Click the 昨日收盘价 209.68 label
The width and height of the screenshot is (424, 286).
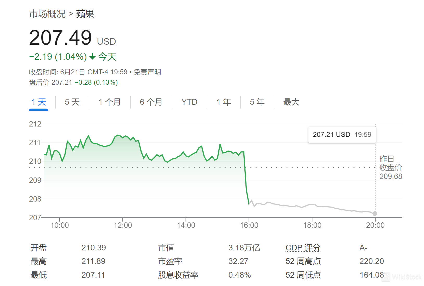click(390, 168)
